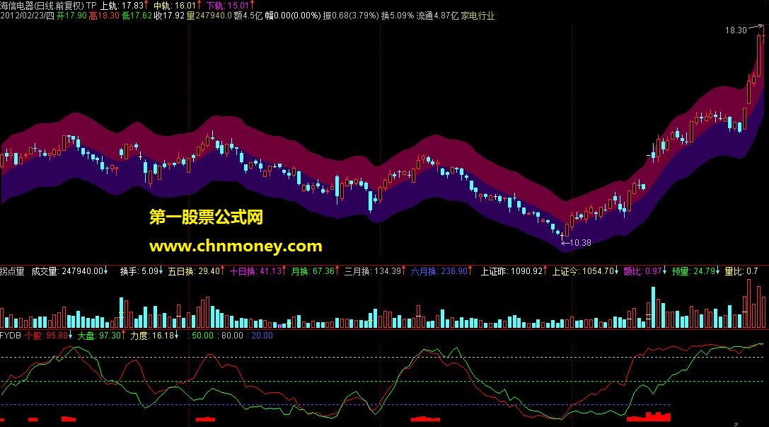Click the 成交量: 247940.00 value
This screenshot has width=769, height=427.
pos(69,271)
